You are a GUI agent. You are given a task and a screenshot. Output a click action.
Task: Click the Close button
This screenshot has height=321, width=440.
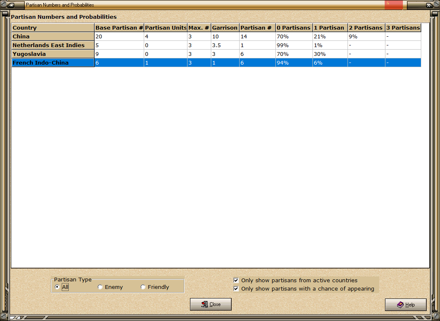click(211, 304)
